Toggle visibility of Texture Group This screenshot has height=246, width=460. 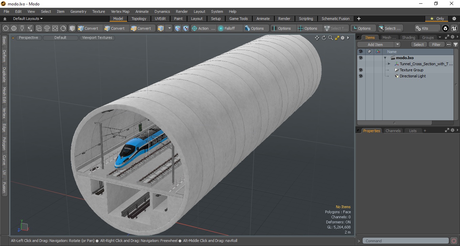click(361, 70)
